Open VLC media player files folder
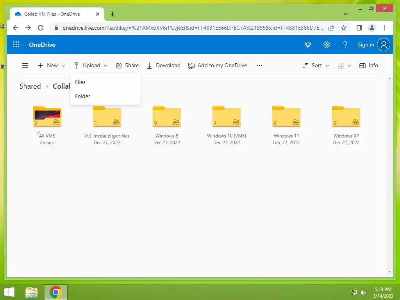This screenshot has width=400, height=300. [x=107, y=116]
